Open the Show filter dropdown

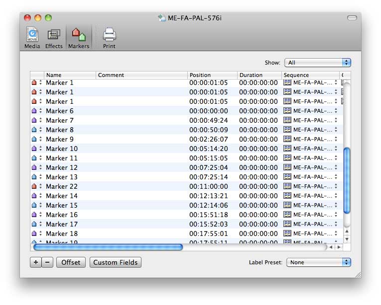(317, 63)
